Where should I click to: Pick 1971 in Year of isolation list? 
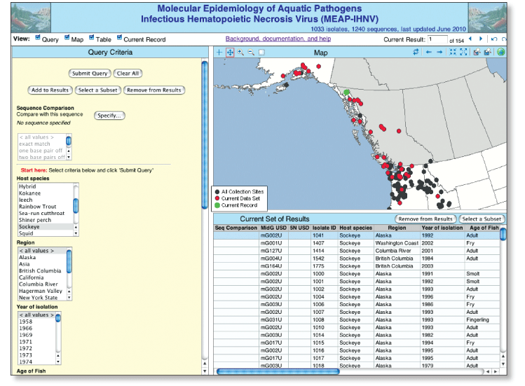coord(25,341)
